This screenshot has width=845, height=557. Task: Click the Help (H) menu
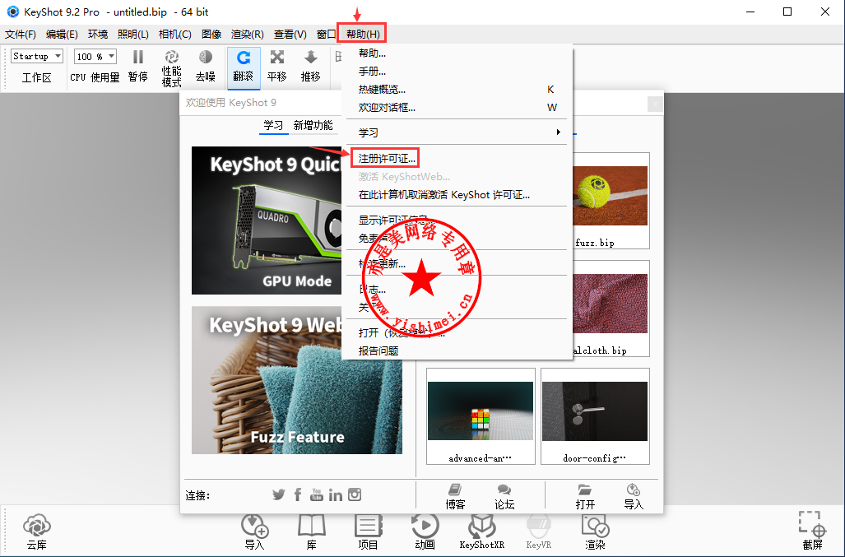pos(362,34)
